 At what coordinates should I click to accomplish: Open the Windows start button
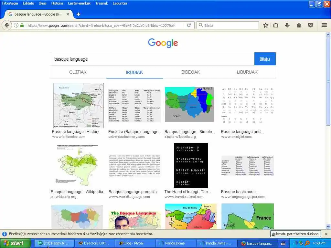15,243
